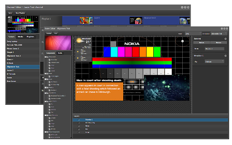Select the highlighted Alignment Test scene

pyautogui.click(x=23, y=67)
